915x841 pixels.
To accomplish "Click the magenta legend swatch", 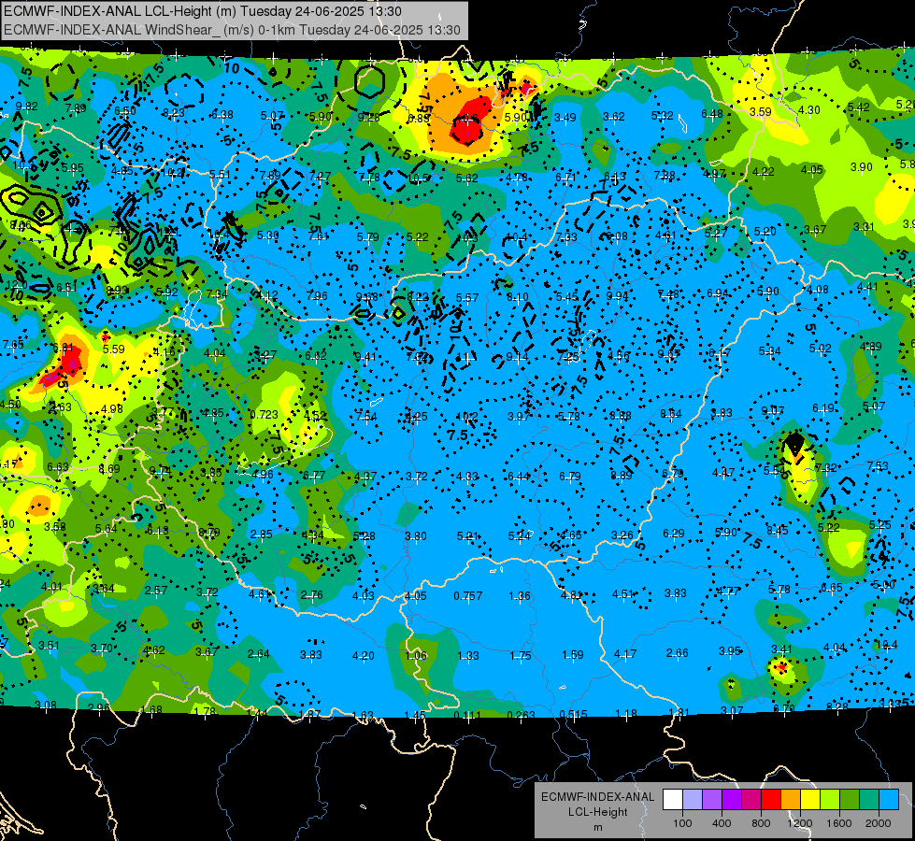I will click(x=751, y=800).
